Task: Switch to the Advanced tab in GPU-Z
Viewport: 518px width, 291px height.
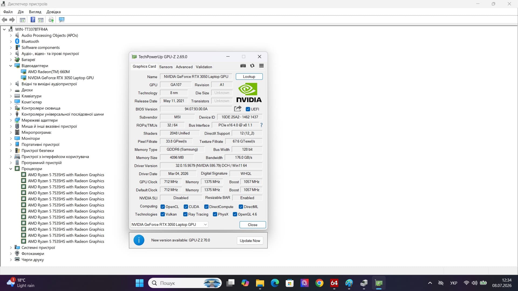Action: pos(184,67)
